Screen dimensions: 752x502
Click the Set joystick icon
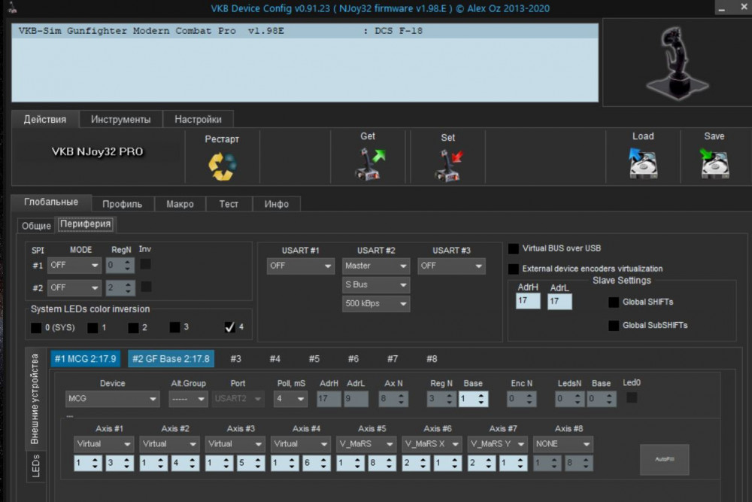click(x=448, y=165)
